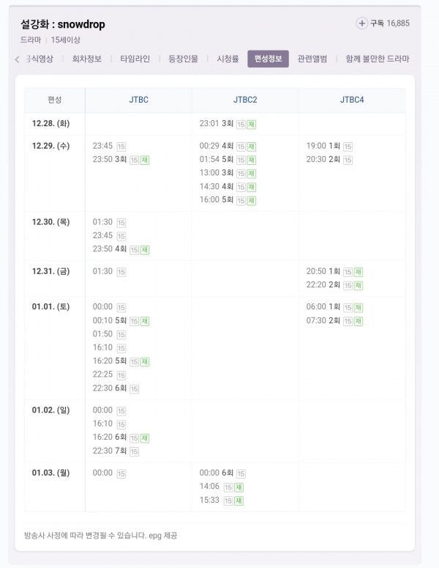Click the 15 age badge beside 22:30 7회
Screen dimensions: 439x568
[134, 451]
